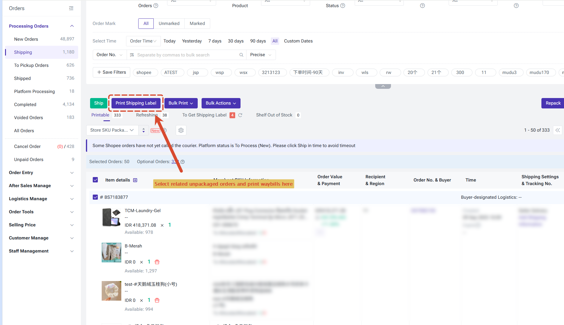
Task: Open table column settings gear icon
Action: 181,130
